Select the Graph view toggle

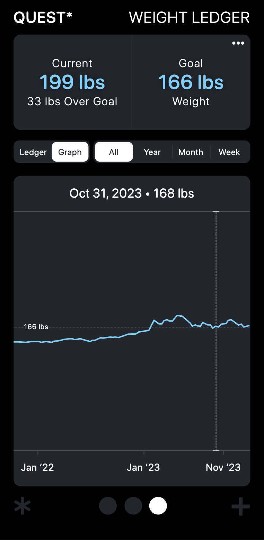pos(70,152)
